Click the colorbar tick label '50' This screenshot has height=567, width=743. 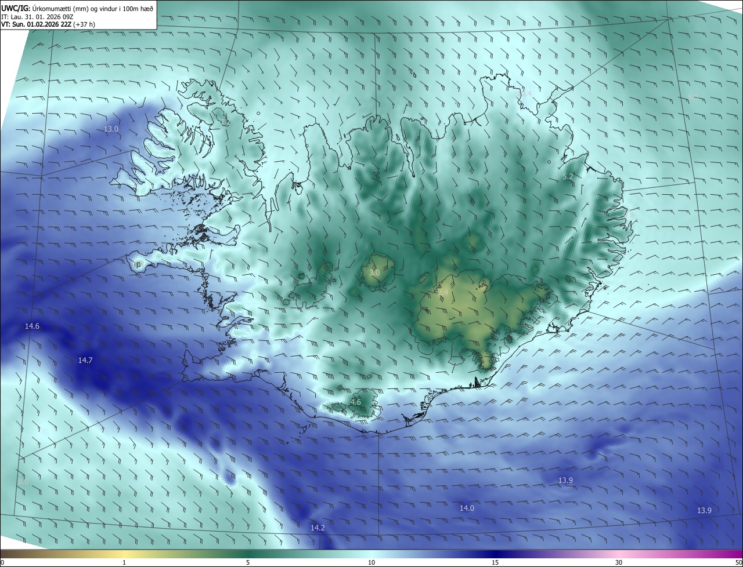(738, 562)
